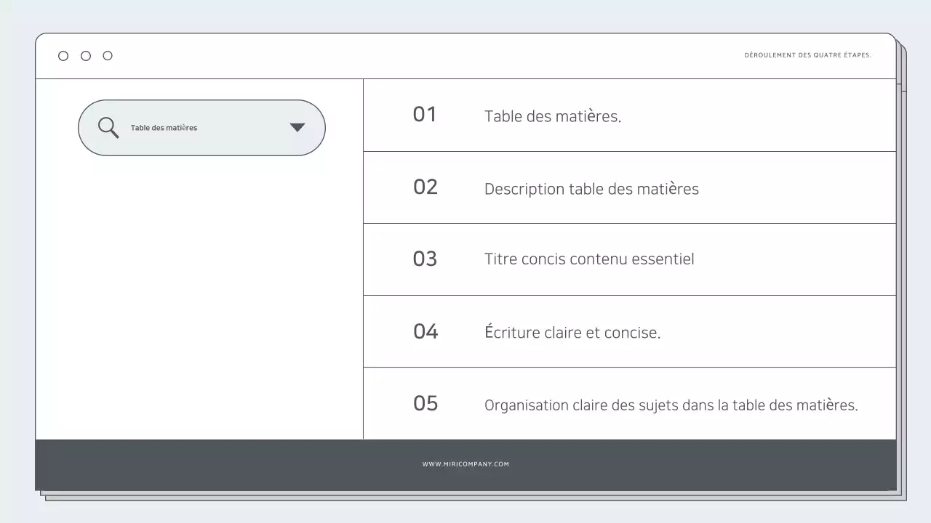Open the Table des matières dropdown arrow
The width and height of the screenshot is (931, 523).
tap(297, 127)
